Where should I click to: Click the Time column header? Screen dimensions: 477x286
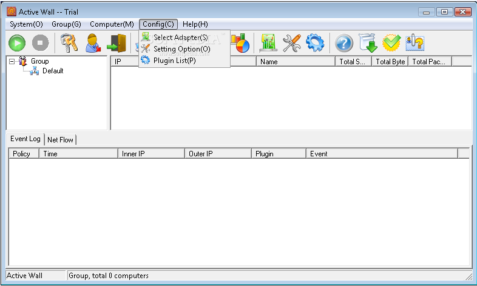click(x=78, y=154)
